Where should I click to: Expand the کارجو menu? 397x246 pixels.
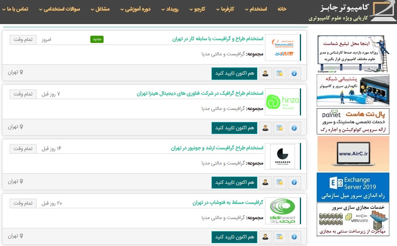197,9
